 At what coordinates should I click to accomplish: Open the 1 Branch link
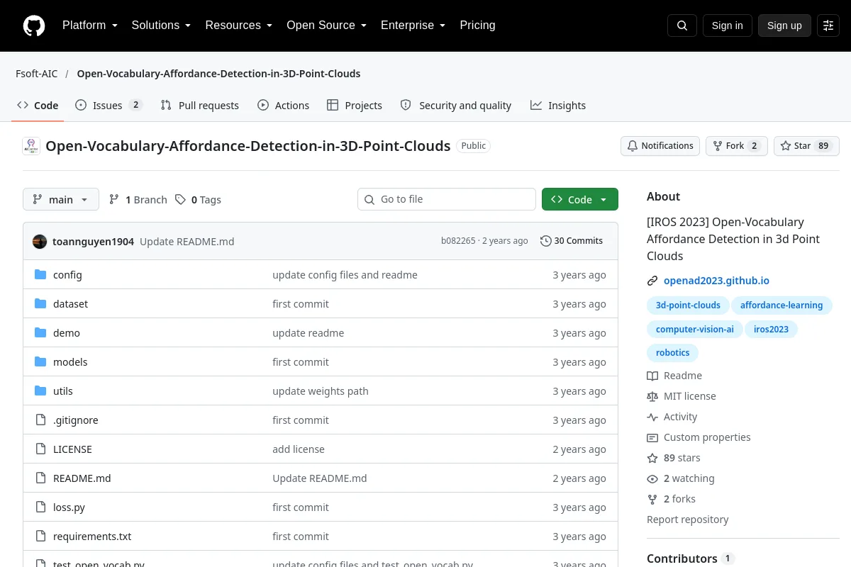pos(138,200)
